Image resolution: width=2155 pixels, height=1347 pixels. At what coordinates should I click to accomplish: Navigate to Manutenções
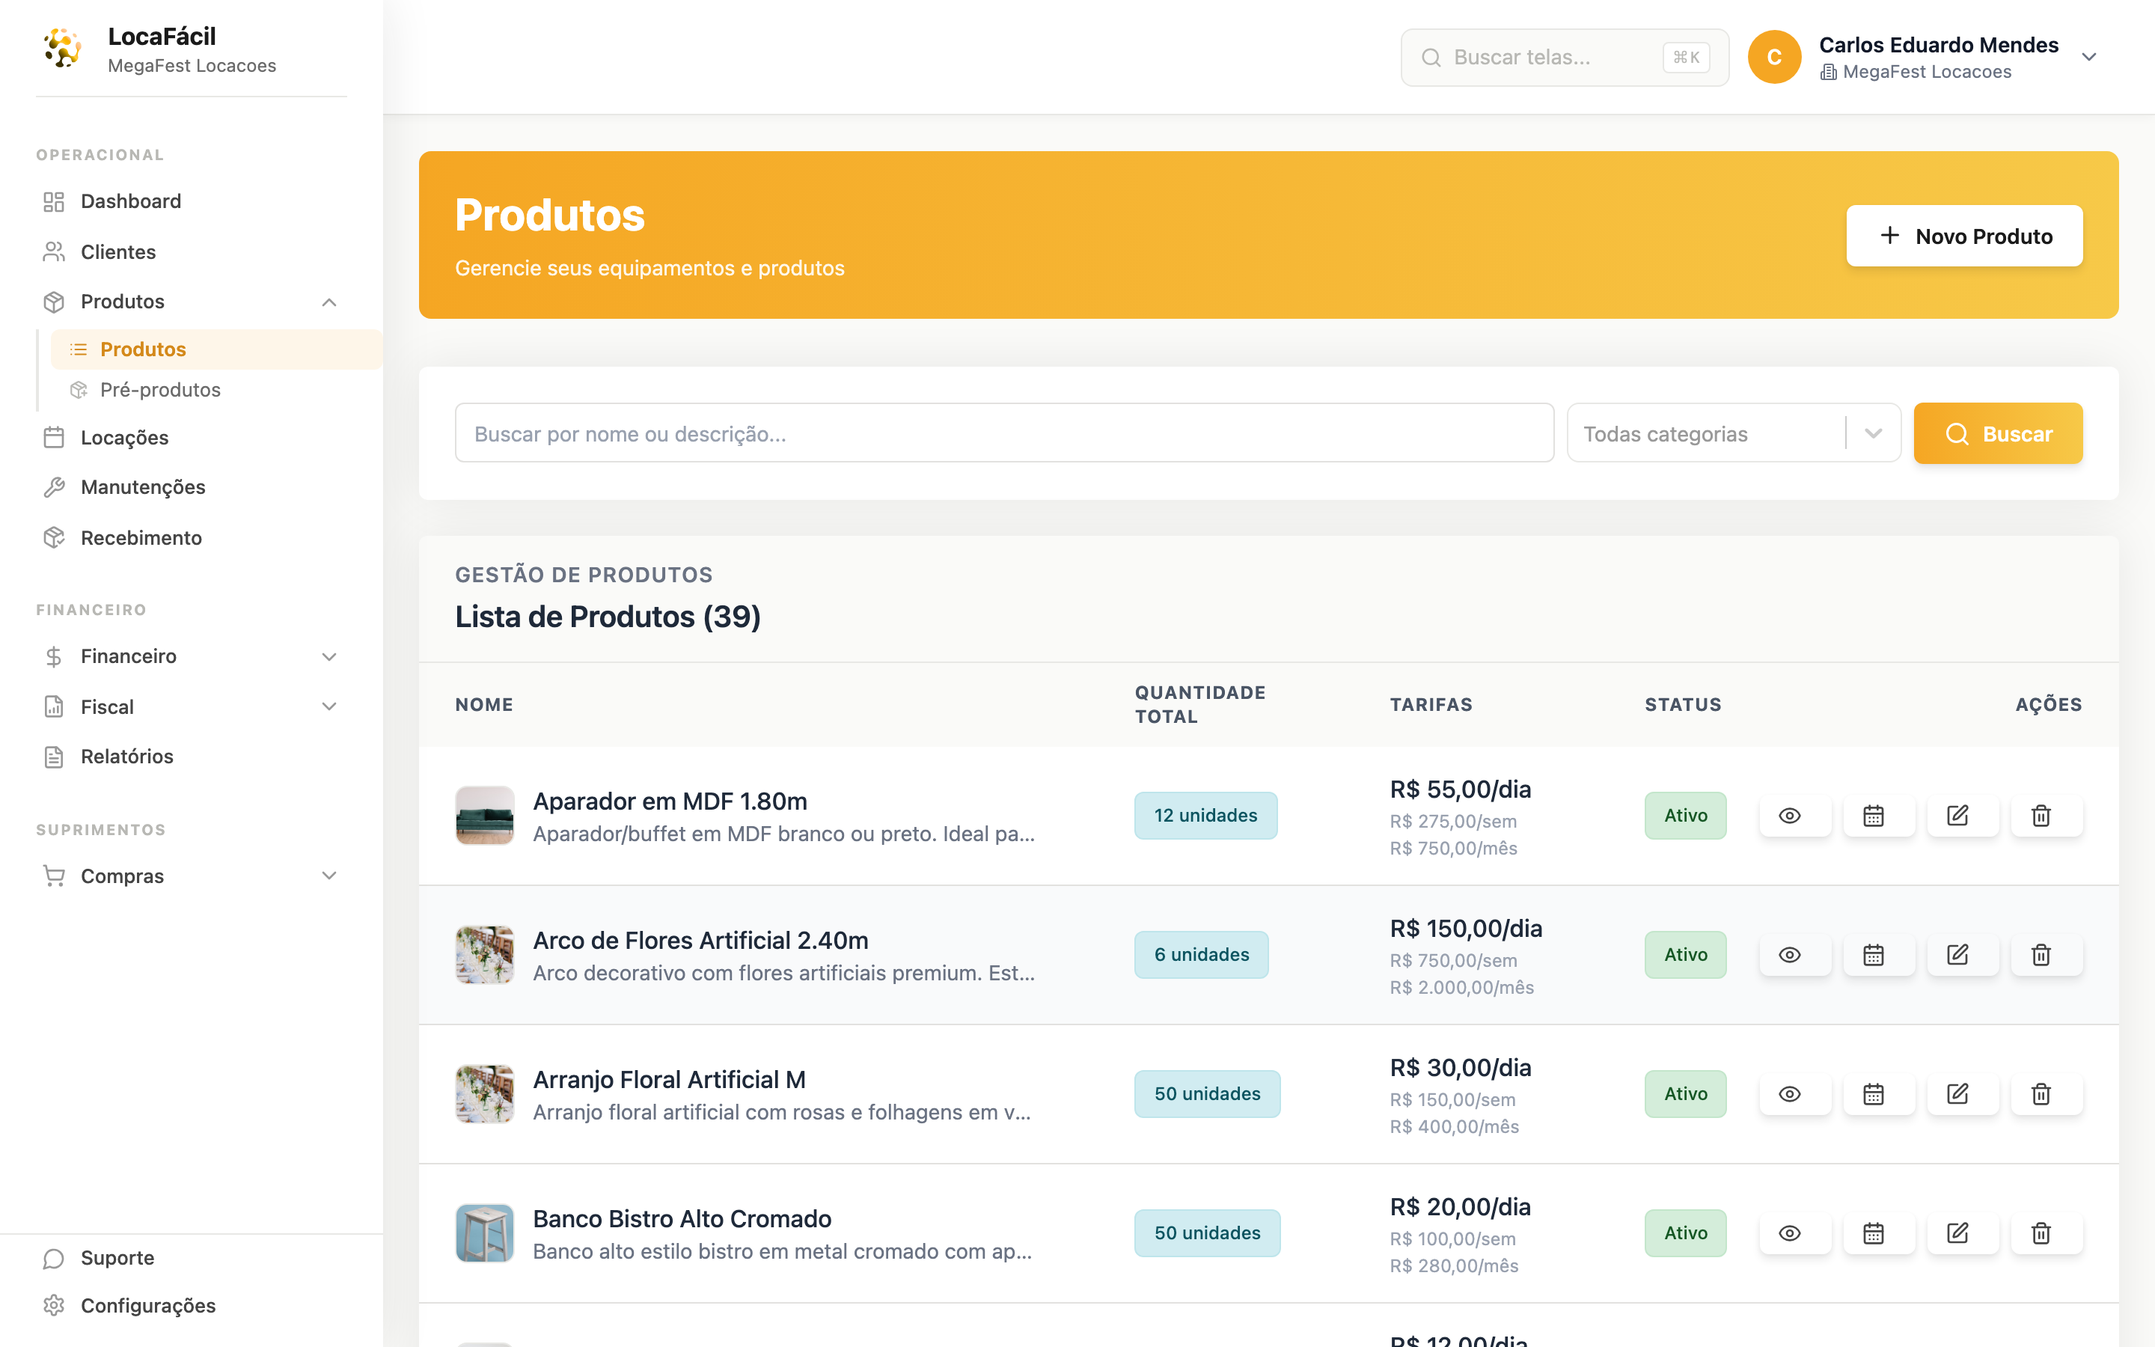point(192,487)
